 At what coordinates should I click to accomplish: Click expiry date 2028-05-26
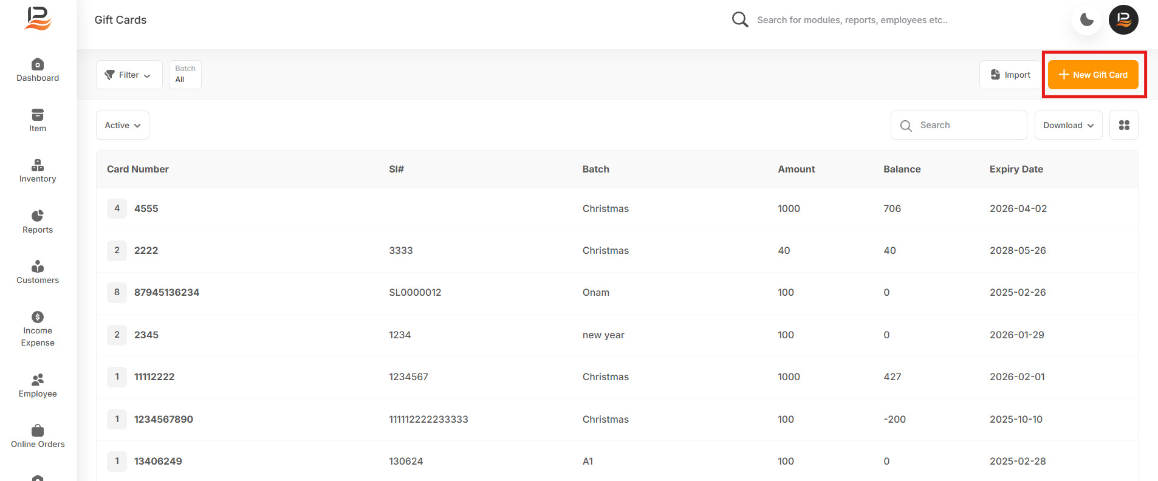1018,250
